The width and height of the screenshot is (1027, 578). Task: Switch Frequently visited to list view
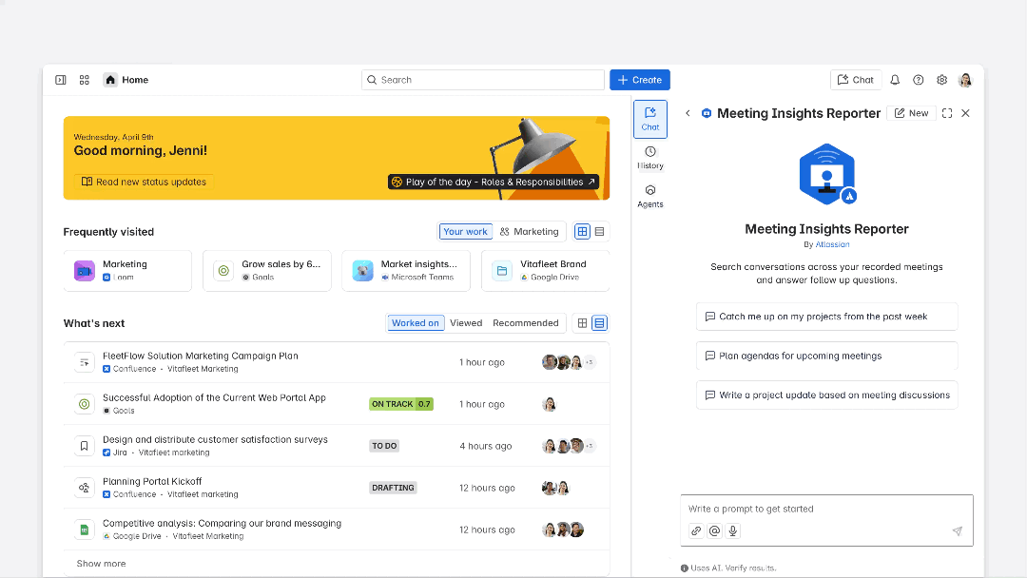point(600,232)
